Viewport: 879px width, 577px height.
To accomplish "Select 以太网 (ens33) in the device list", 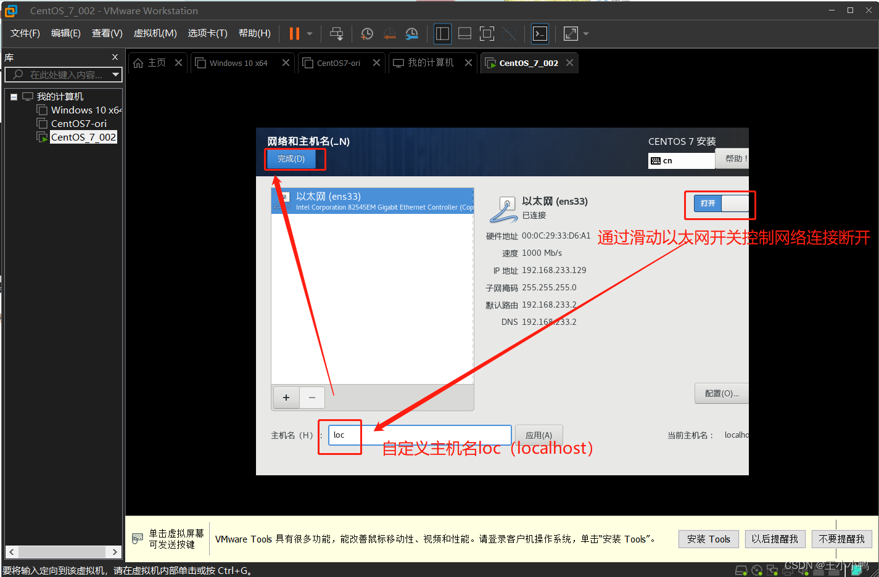I will click(373, 201).
